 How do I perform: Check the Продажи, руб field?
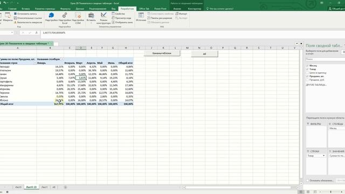307,80
